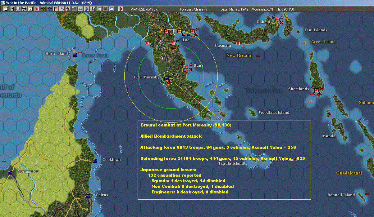The height and width of the screenshot is (217, 374).
Task: Click the 'Woodlark Island' map label
Action: 274,113
